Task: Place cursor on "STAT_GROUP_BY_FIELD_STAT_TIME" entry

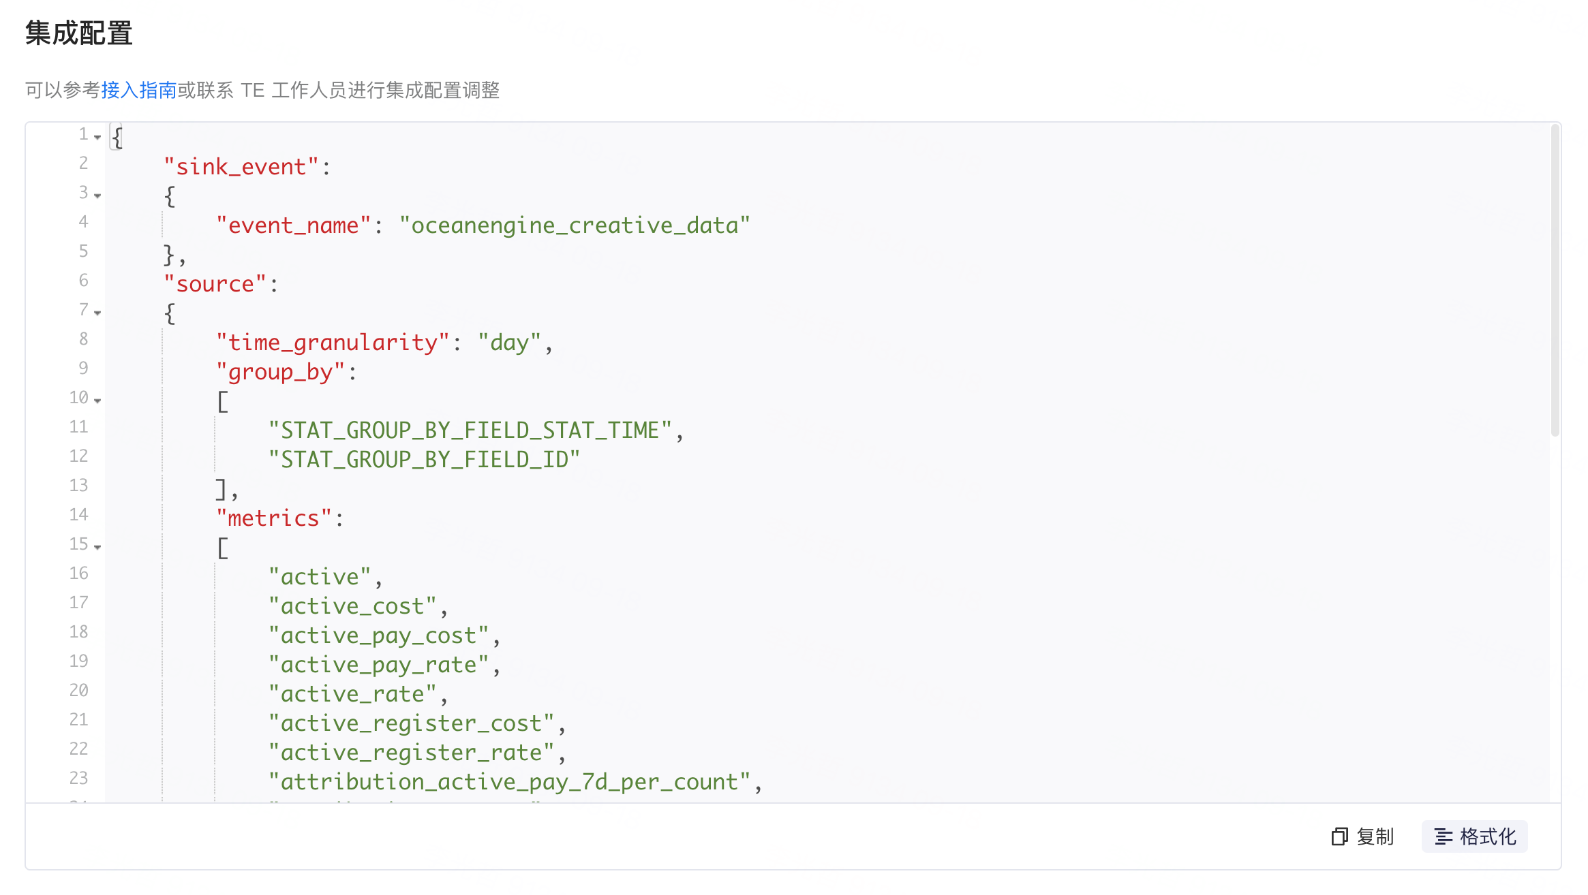Action: pos(470,430)
